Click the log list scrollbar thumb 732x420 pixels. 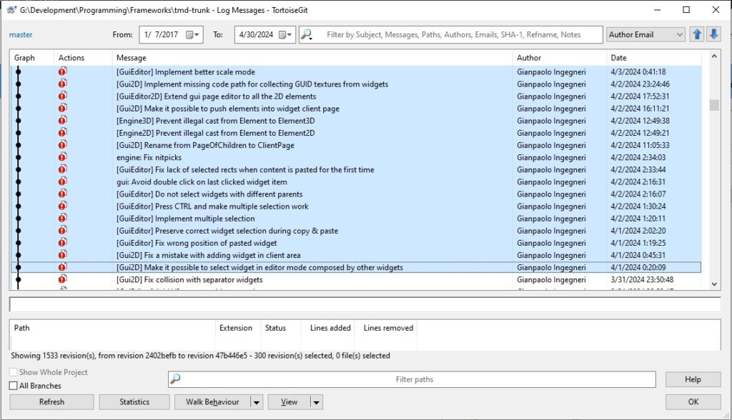(x=714, y=105)
